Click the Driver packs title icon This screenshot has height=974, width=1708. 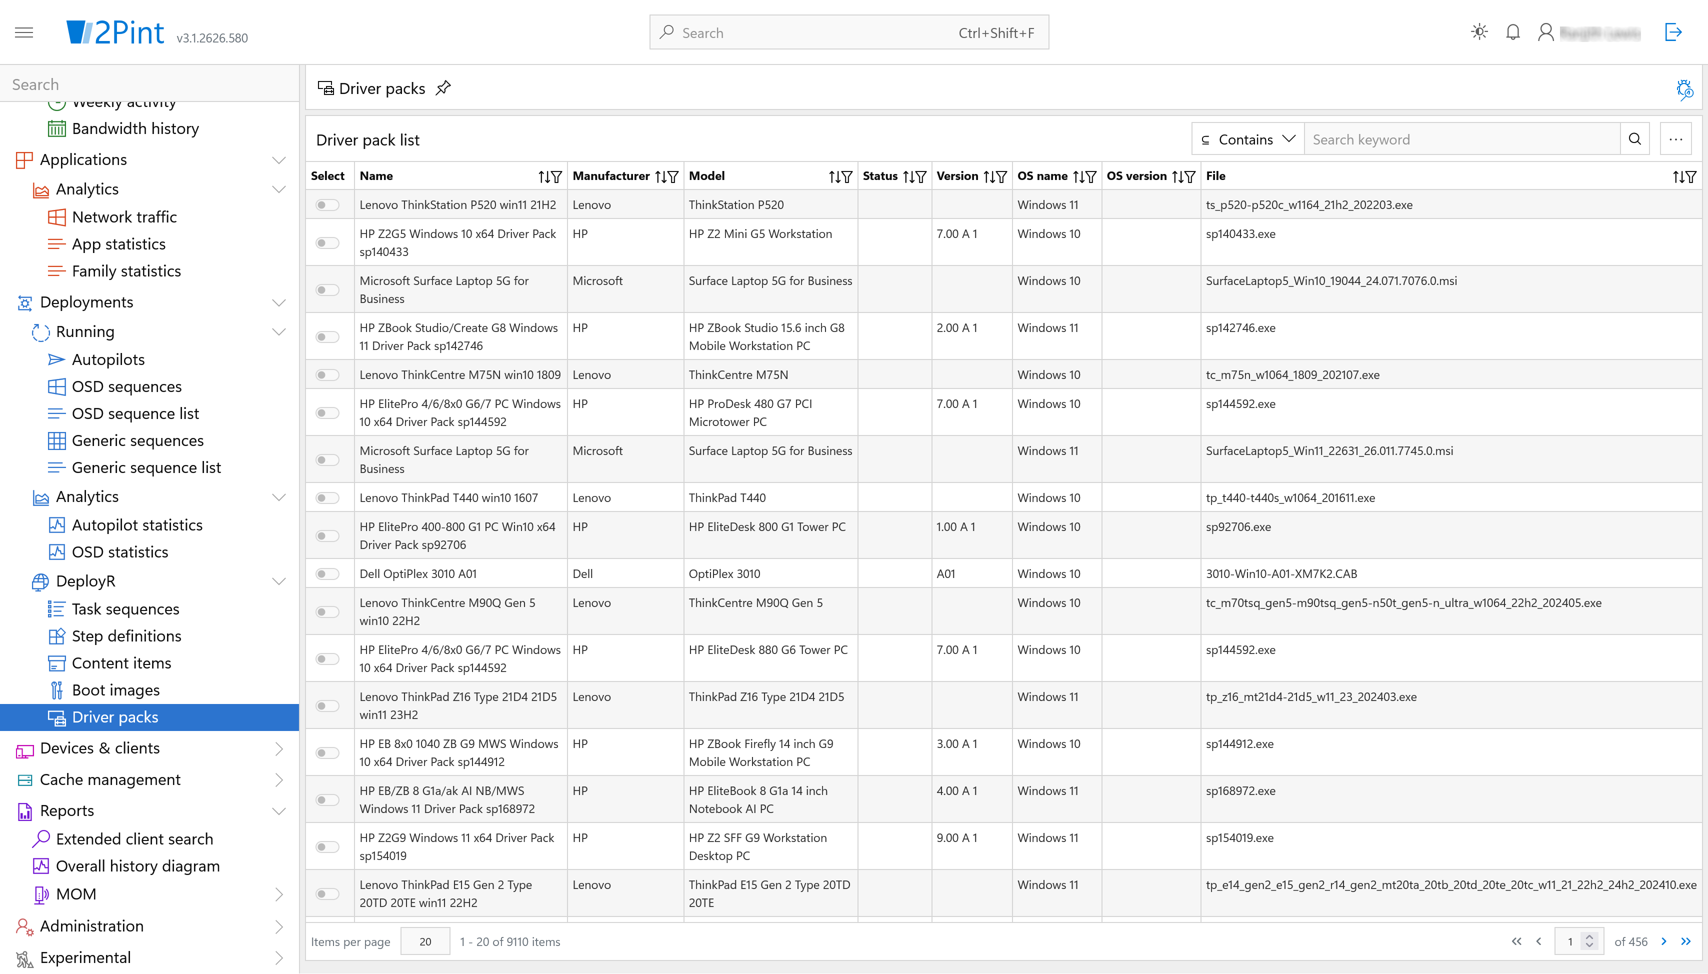[325, 88]
